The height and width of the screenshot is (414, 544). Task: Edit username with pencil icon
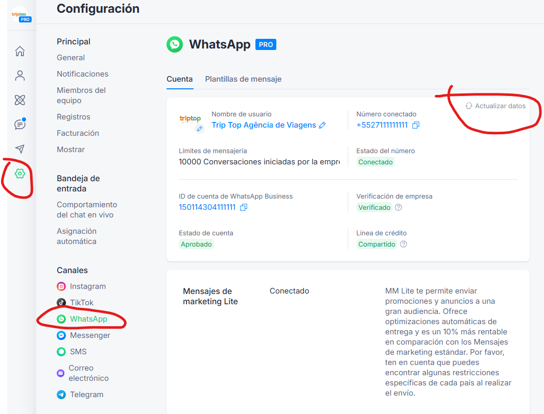point(322,125)
